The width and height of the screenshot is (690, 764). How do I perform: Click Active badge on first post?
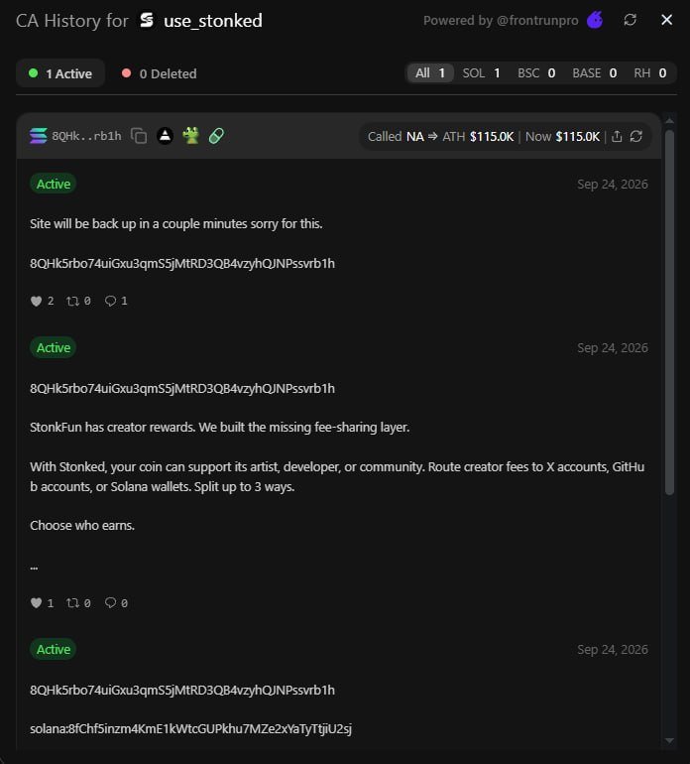54,185
